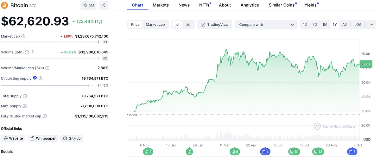380x157 pixels.
Task: Click the Volume (24h) rank progress bar
Action: coord(50,58)
